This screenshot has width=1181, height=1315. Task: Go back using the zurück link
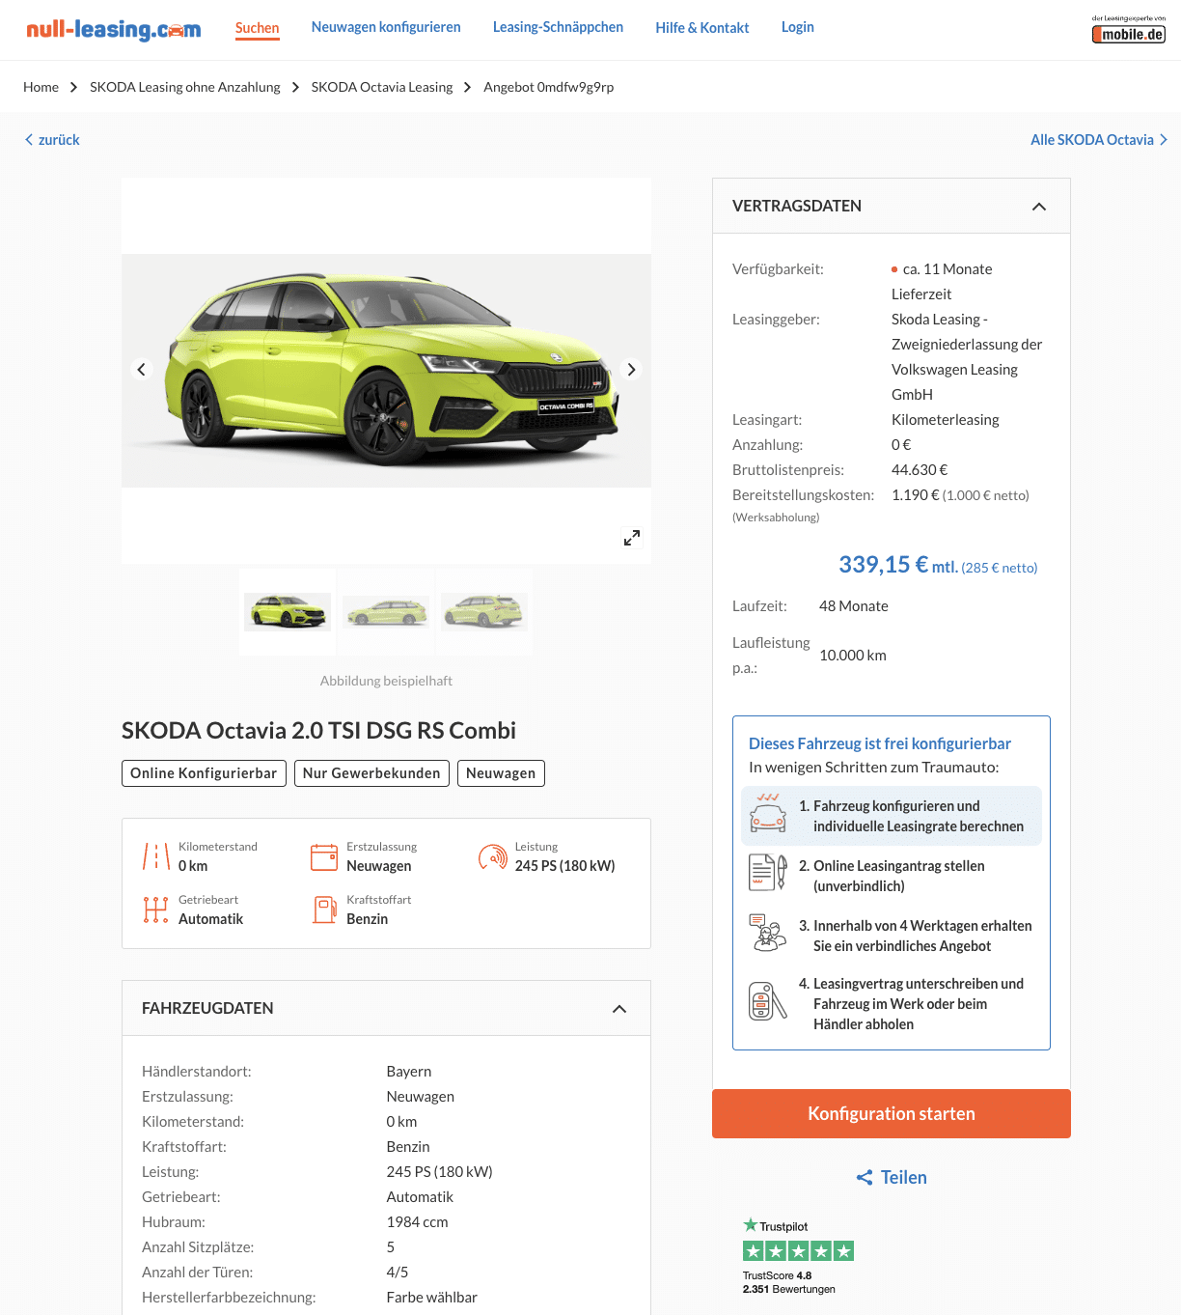pos(52,140)
